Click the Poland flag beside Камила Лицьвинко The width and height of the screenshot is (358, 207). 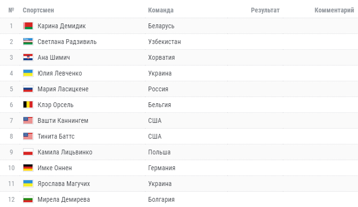click(x=28, y=152)
